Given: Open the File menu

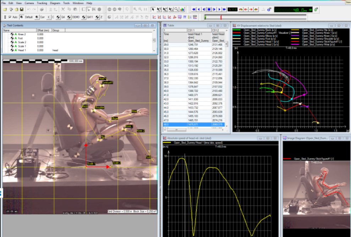Looking at the screenshot, I should coord(4,3).
